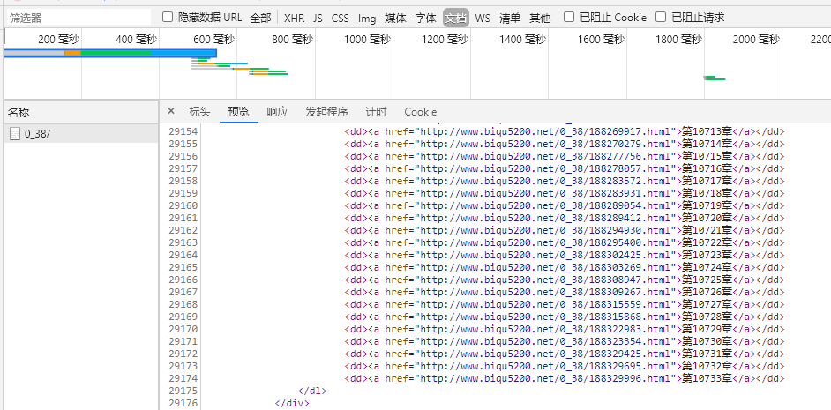This screenshot has height=410, width=831.
Task: Filter requests by 其他
Action: tap(540, 18)
